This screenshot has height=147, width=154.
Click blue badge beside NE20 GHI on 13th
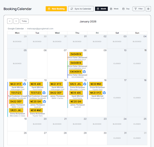point(44,102)
